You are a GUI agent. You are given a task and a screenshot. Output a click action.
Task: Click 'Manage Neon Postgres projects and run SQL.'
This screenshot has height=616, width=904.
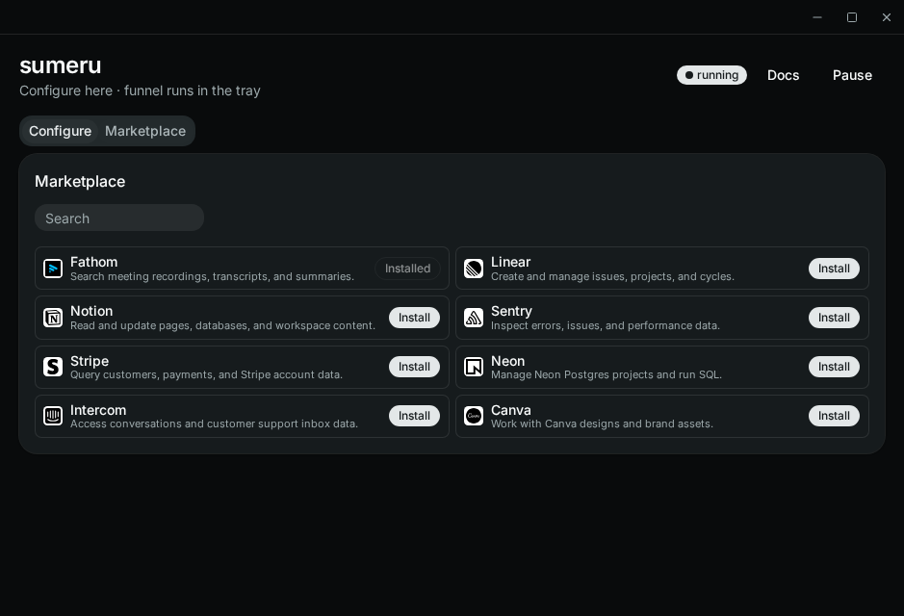pos(607,374)
